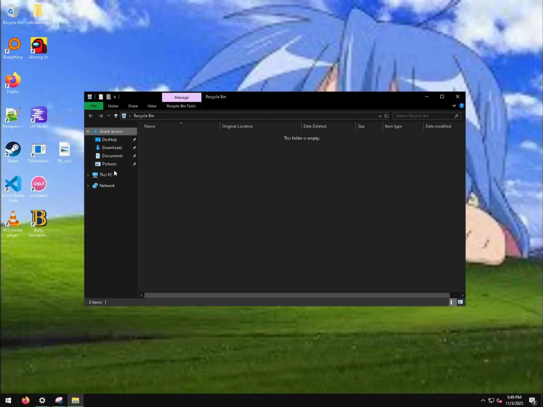The width and height of the screenshot is (543, 407).
Task: Click the File Explorer taskbar icon
Action: point(75,401)
